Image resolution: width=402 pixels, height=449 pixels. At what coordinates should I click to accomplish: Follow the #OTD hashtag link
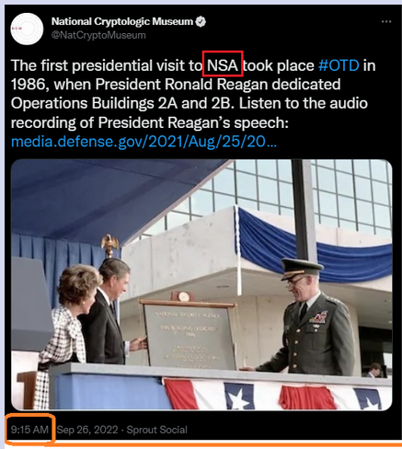coord(339,65)
